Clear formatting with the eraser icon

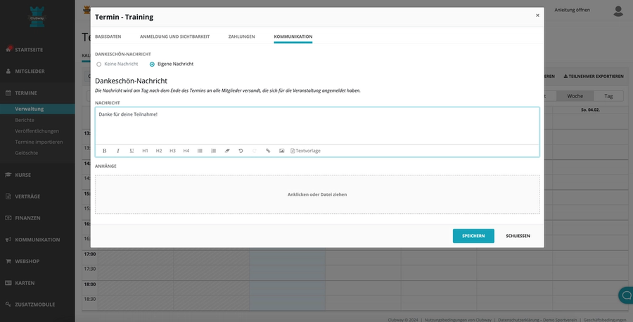227,151
